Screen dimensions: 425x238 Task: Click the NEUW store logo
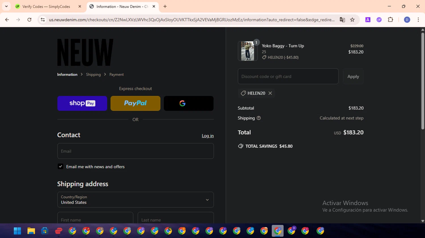tap(85, 52)
